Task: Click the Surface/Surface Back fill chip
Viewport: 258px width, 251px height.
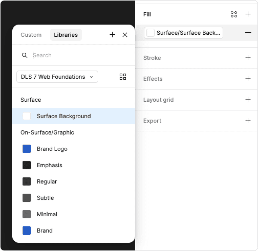Action: coord(183,33)
